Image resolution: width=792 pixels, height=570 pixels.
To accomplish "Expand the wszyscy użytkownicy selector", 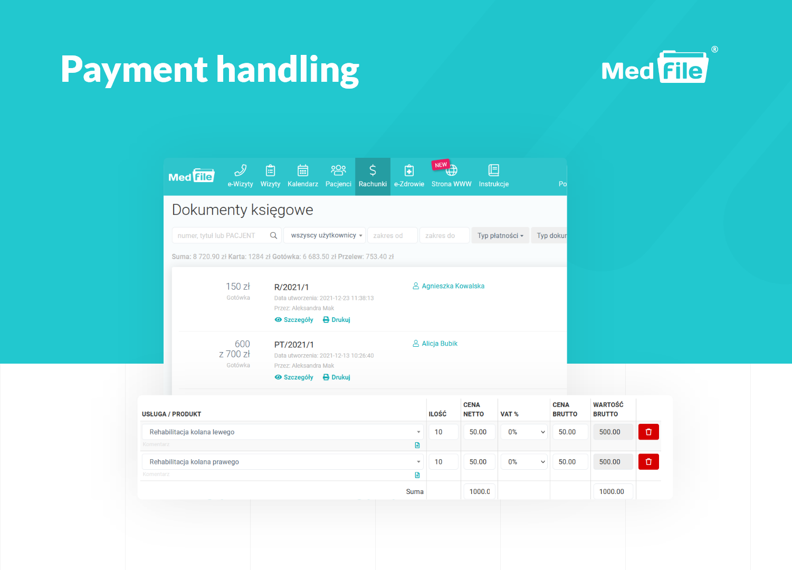I will click(324, 235).
